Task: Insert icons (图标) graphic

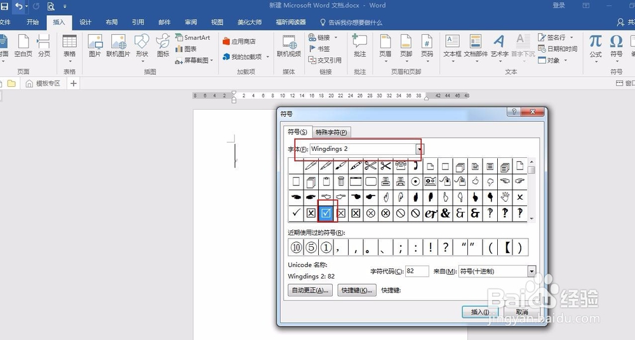Action: pos(163,46)
